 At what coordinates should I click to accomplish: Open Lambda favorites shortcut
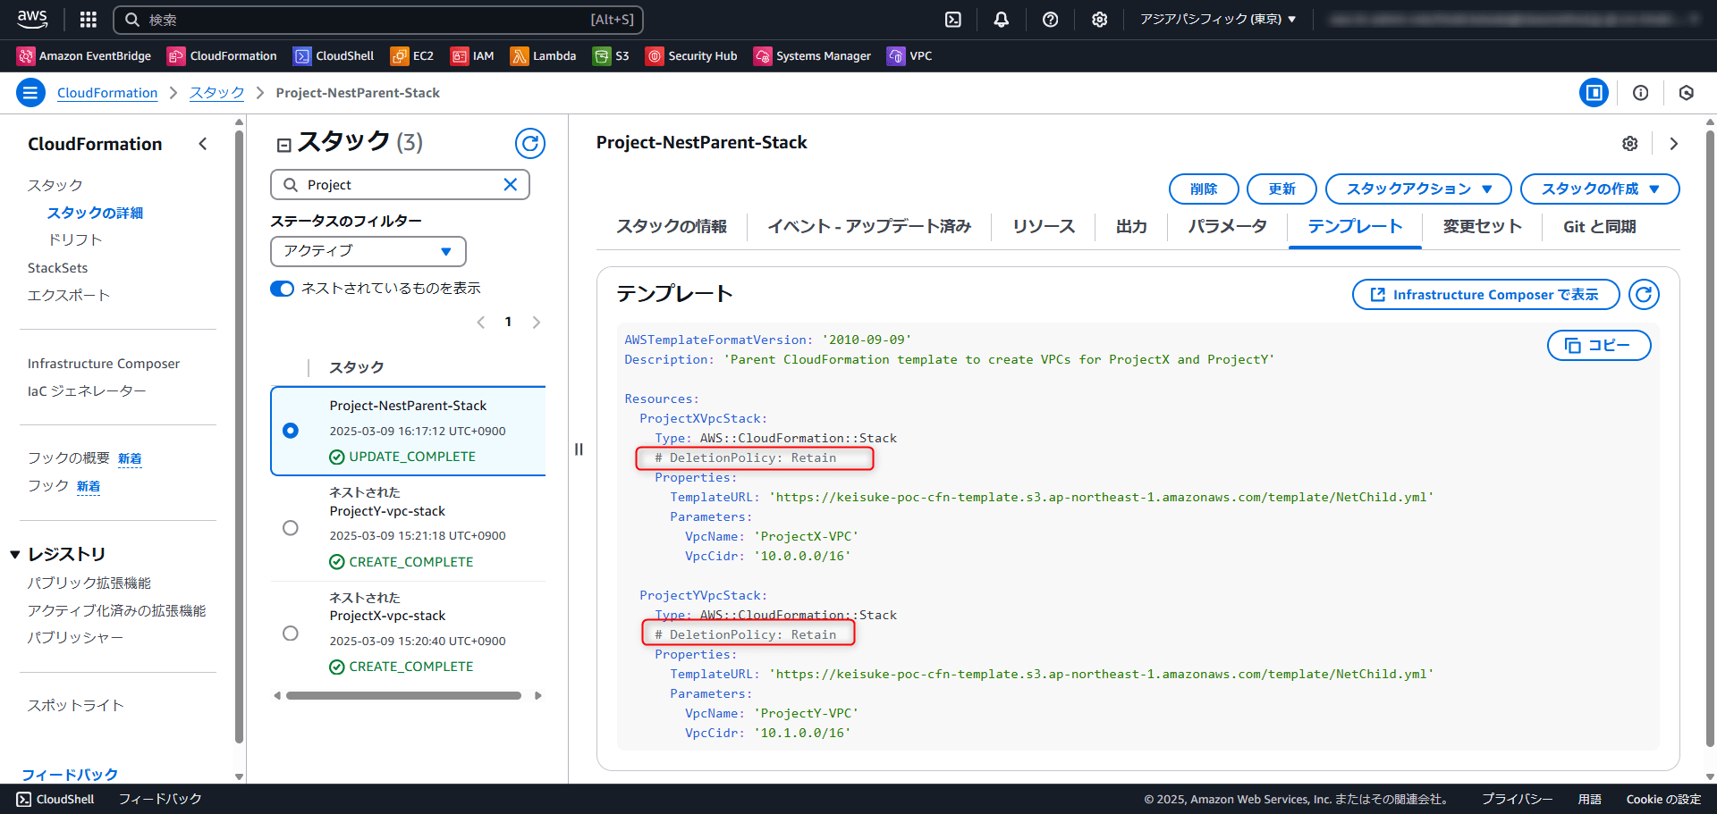543,55
